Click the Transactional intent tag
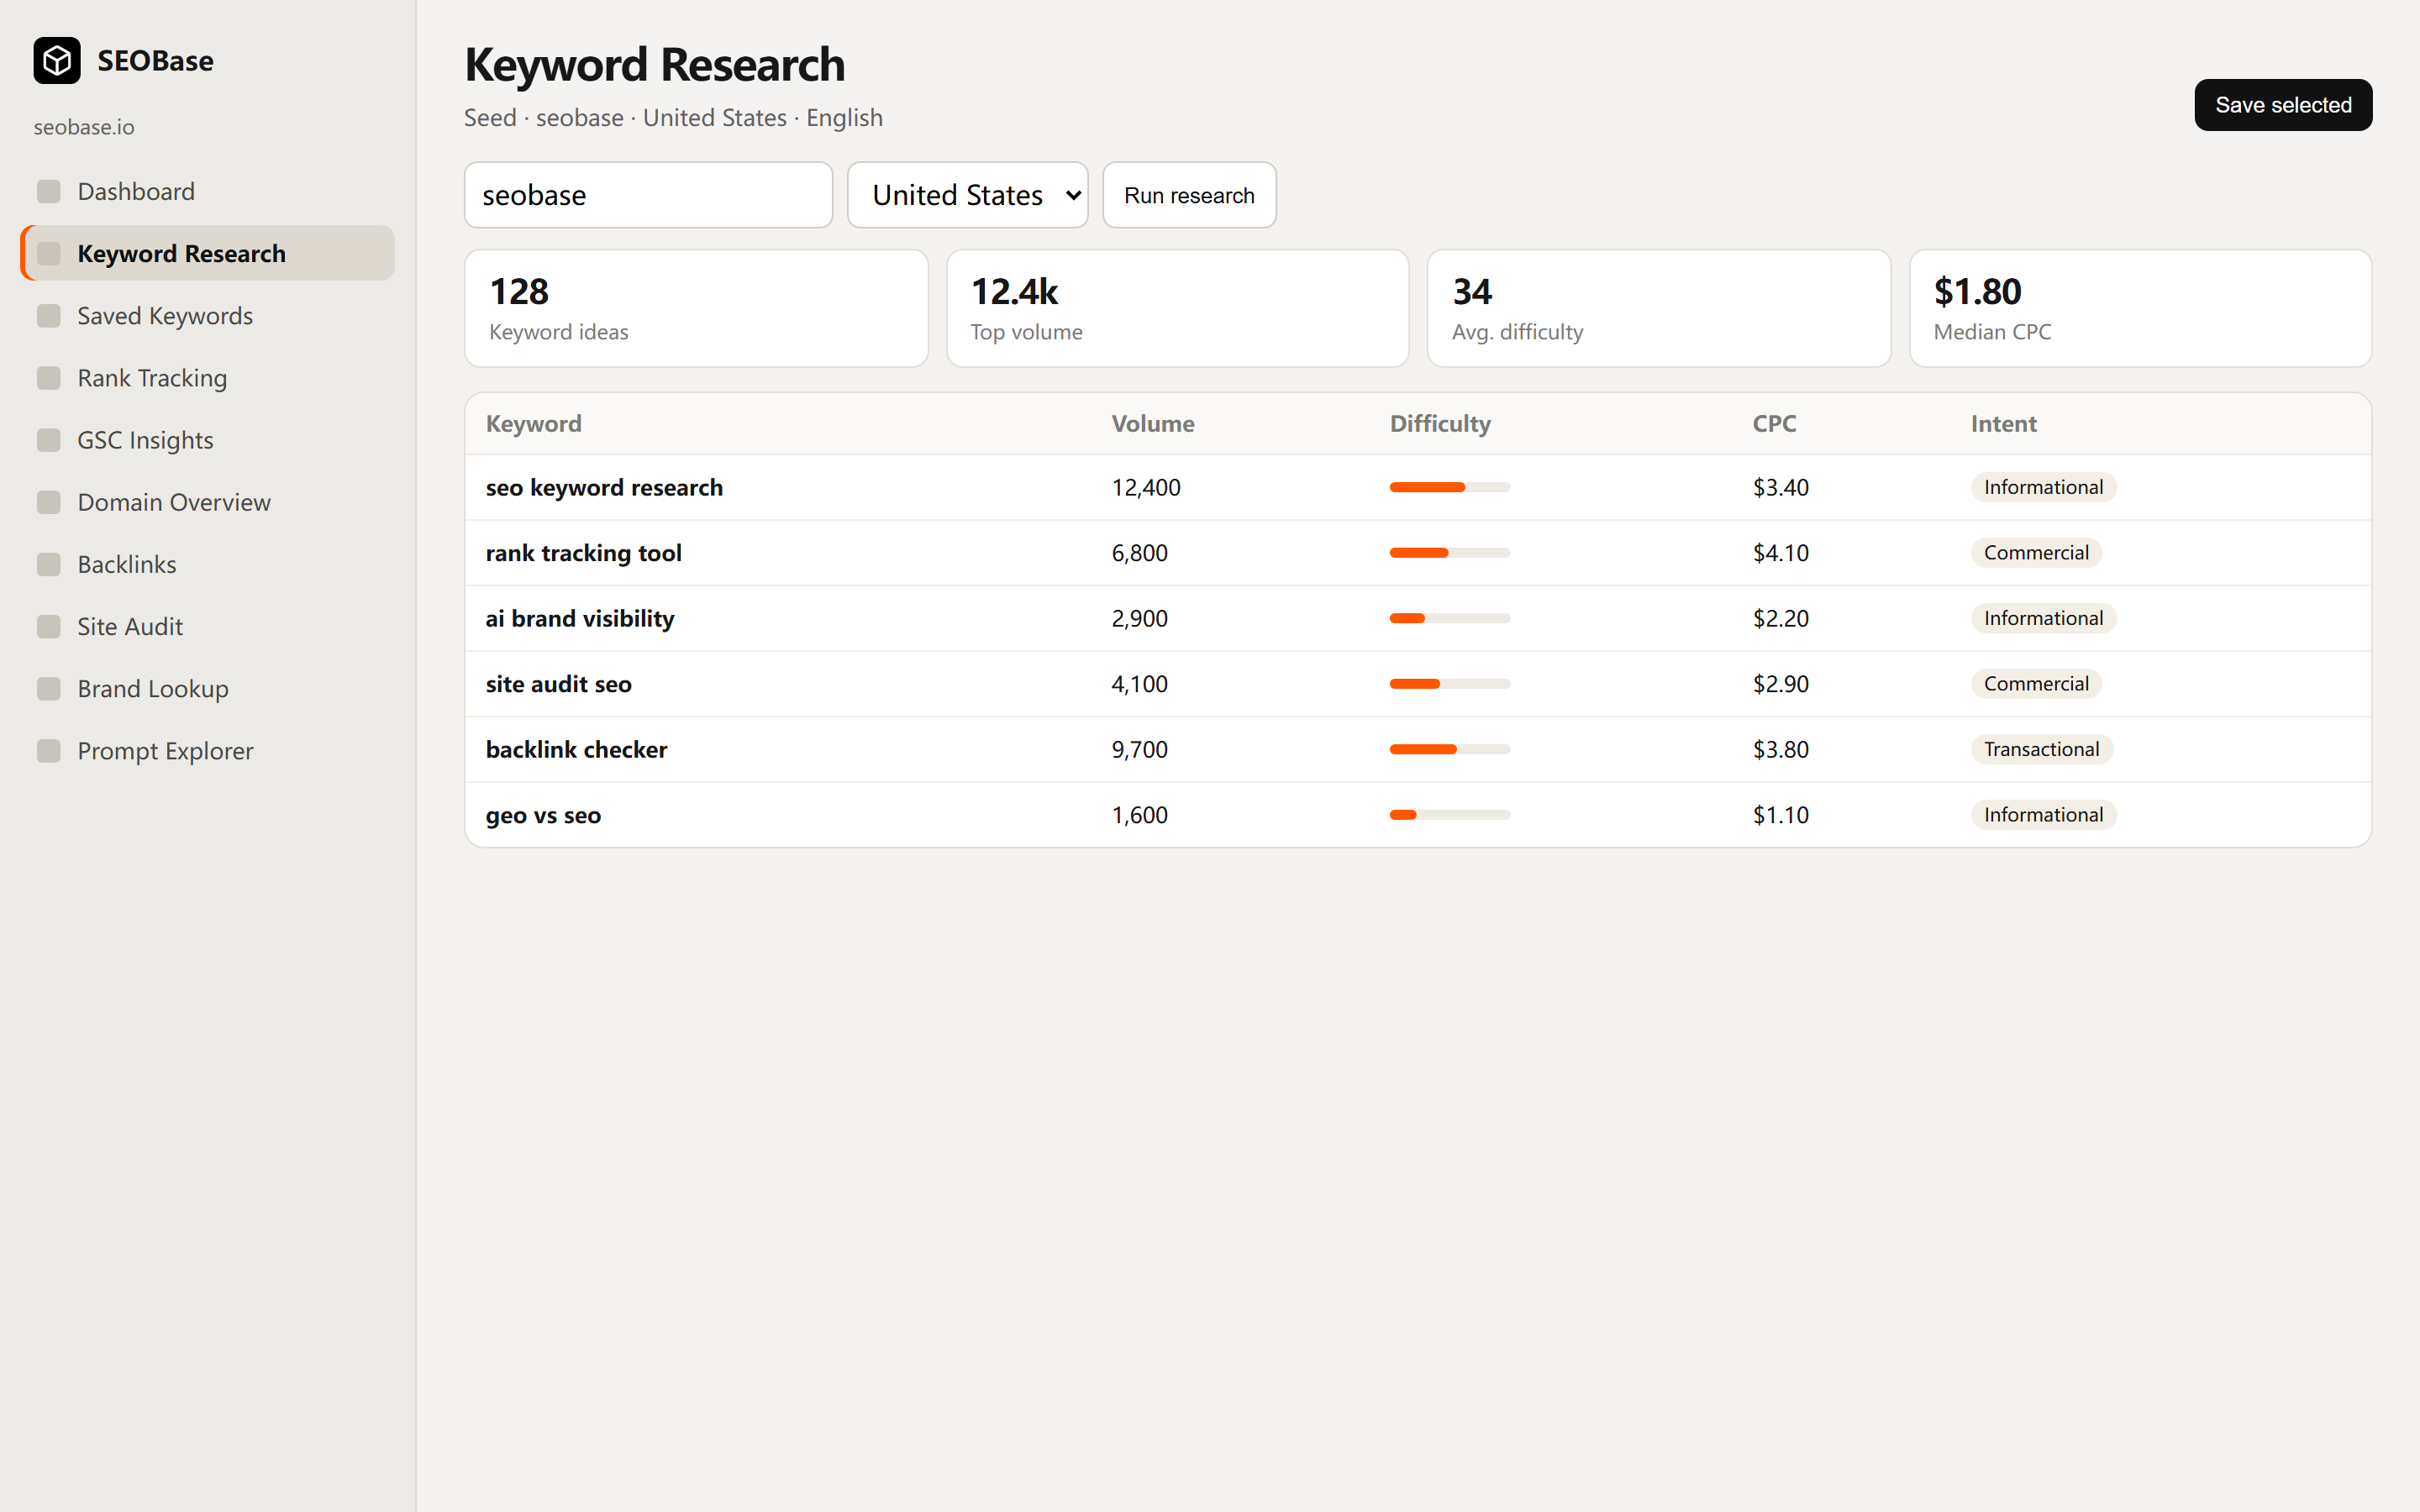The image size is (2420, 1512). [x=2041, y=749]
